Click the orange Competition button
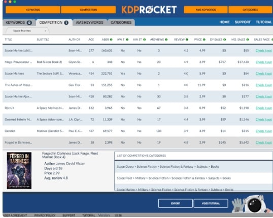Screen dimensions: 273x218 88,10
